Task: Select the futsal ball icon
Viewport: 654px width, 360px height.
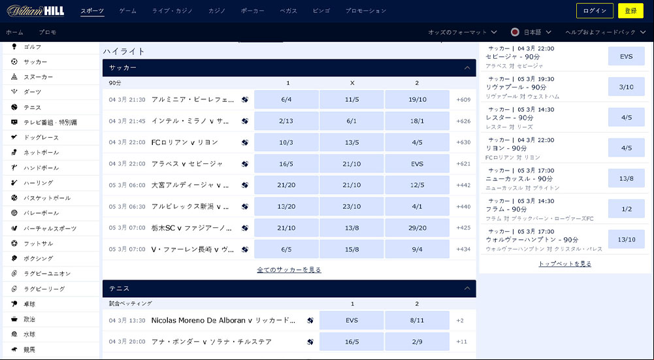Action: [14, 243]
